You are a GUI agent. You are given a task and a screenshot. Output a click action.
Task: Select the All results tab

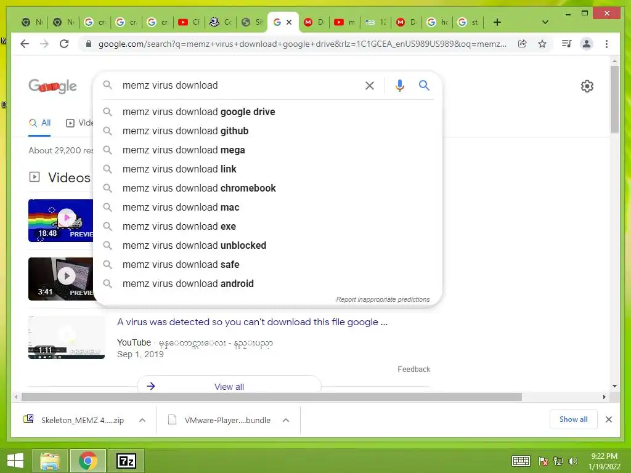tap(39, 123)
